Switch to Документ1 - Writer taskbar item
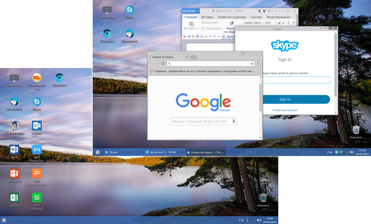The width and height of the screenshot is (371, 224). (x=164, y=152)
